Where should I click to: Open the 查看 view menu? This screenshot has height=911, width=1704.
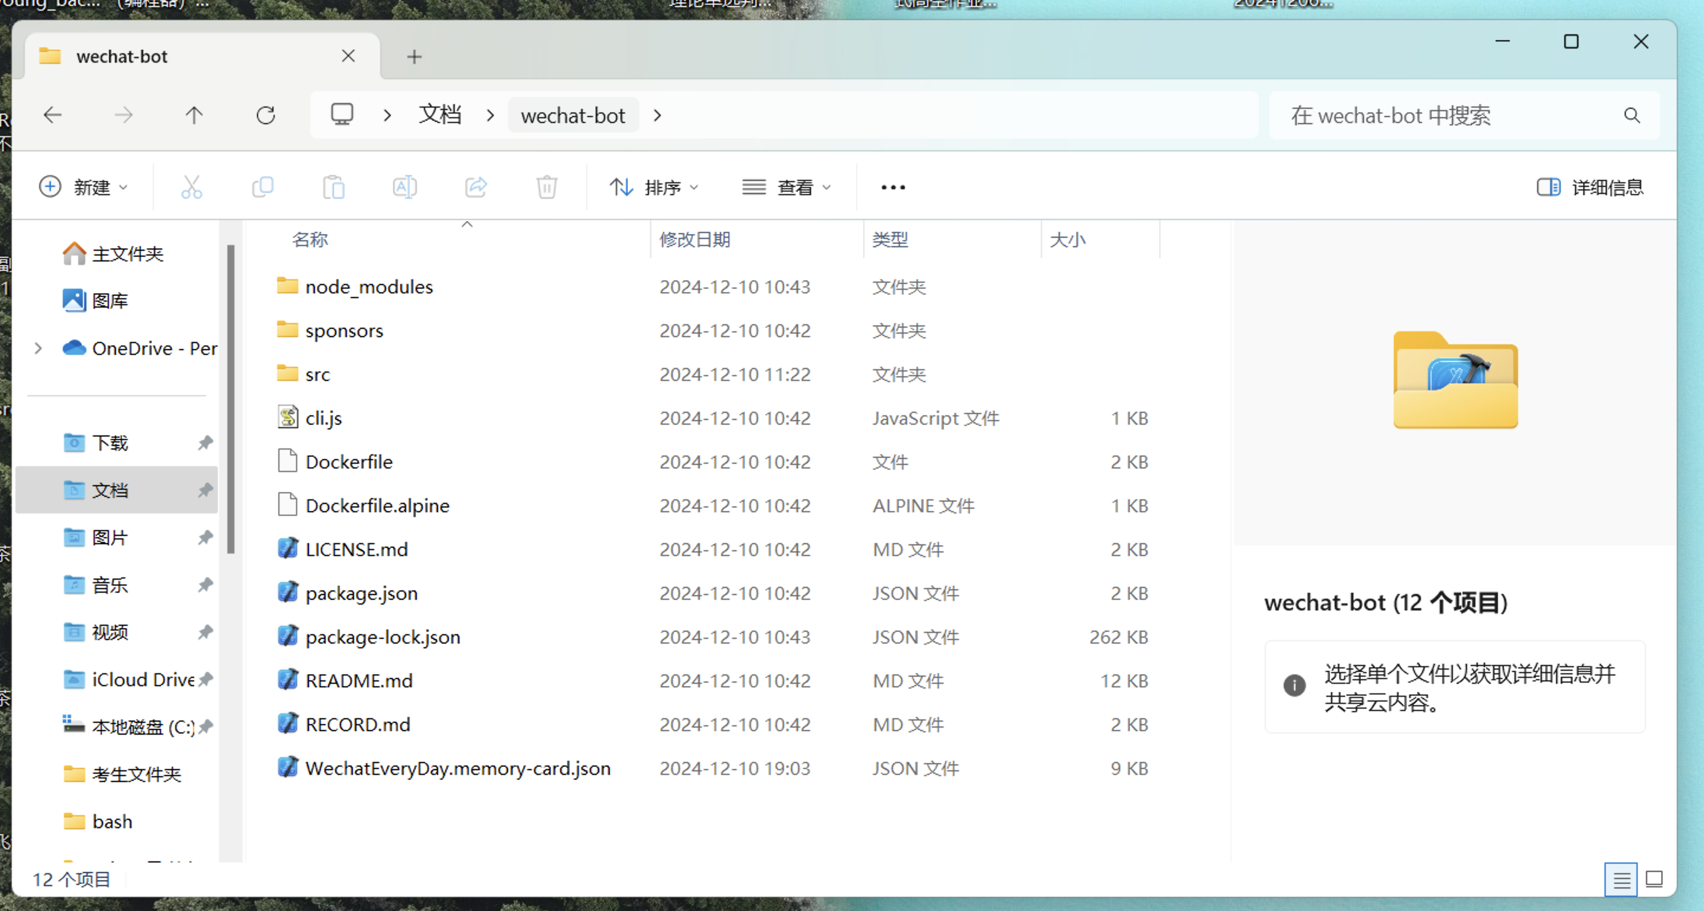click(786, 187)
